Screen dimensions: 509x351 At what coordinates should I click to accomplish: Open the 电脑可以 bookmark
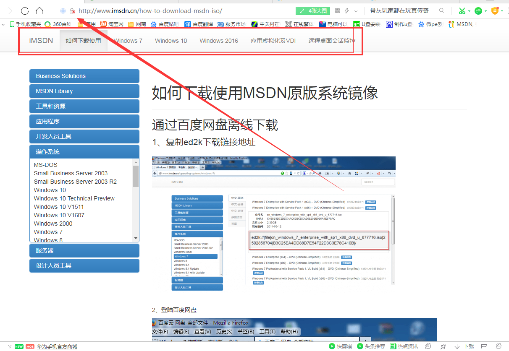pyautogui.click(x=333, y=24)
